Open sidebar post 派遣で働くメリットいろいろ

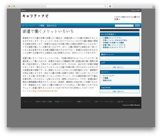click(114, 45)
